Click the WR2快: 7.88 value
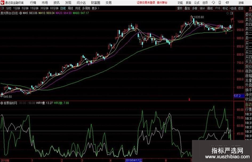Image resolution: width=252 pixels, height=162 pixels. pyautogui.click(x=61, y=103)
